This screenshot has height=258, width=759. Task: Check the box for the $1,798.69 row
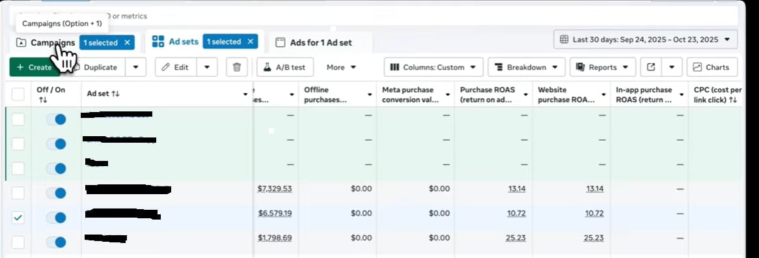[18, 242]
